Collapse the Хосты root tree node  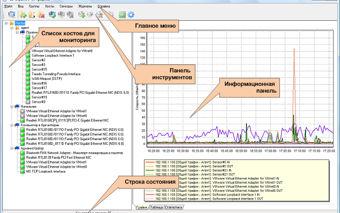[5, 23]
